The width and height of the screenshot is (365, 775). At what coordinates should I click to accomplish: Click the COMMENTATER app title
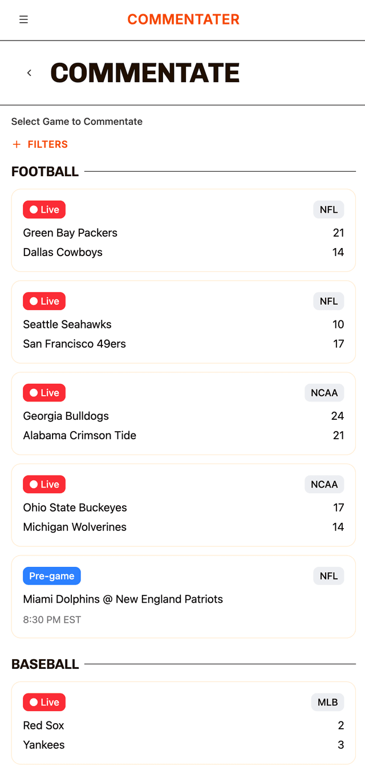pos(183,19)
